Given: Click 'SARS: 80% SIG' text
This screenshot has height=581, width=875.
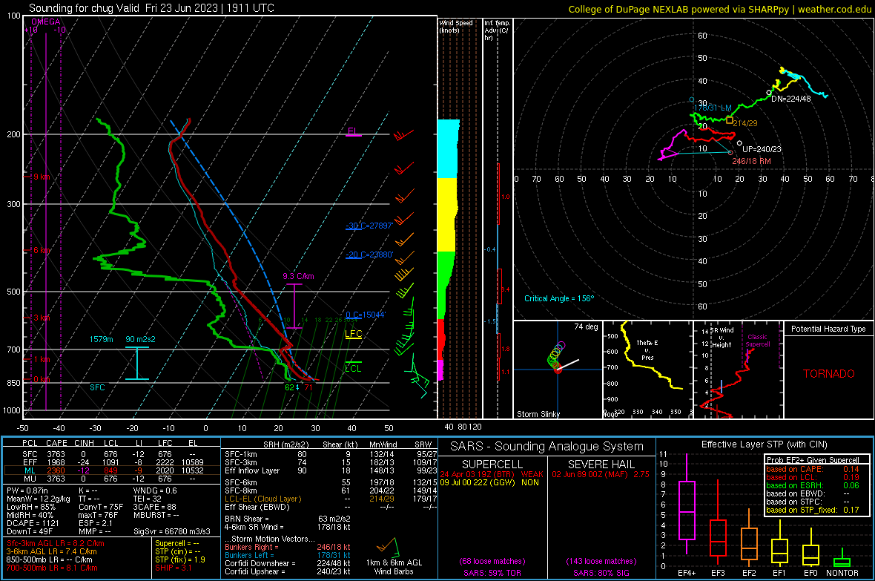Looking at the screenshot, I should 601,573.
